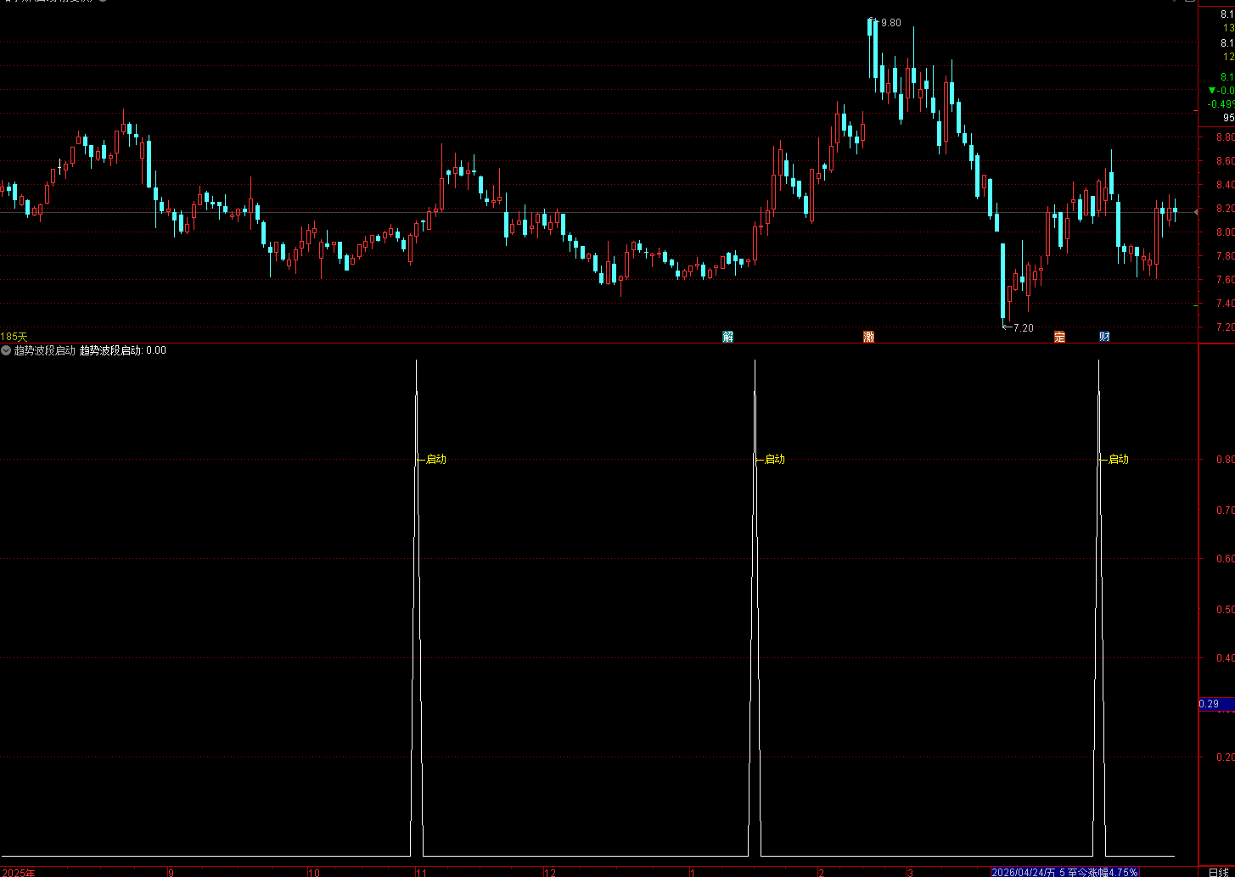The height and width of the screenshot is (877, 1235).
Task: Click the third 启动 signal label near April
Action: coord(1119,460)
